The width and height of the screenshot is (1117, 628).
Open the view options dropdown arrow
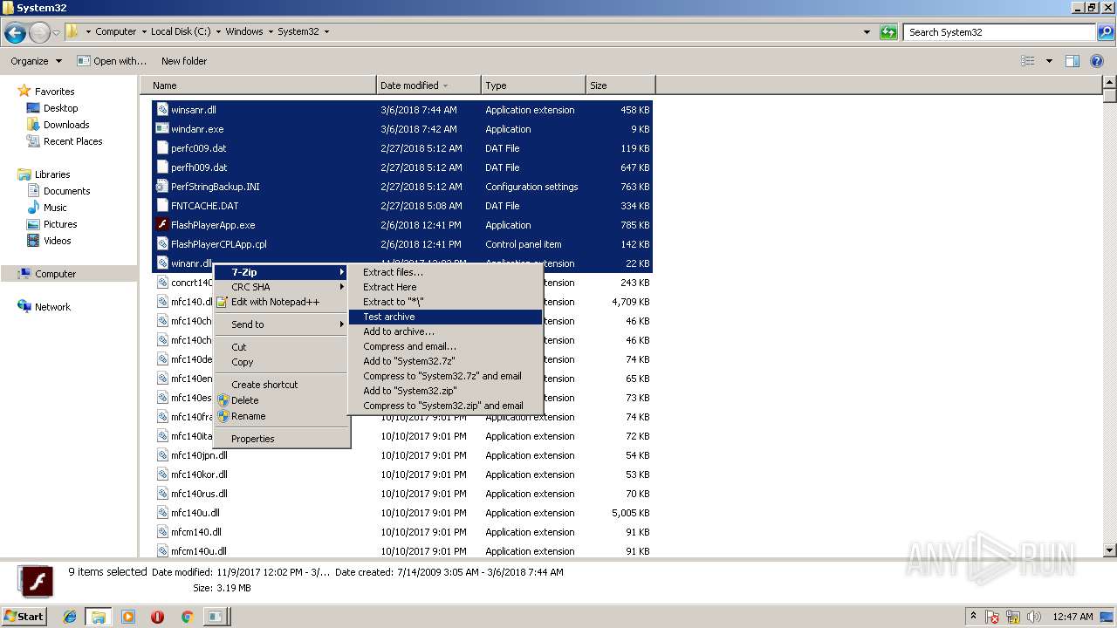(1049, 61)
